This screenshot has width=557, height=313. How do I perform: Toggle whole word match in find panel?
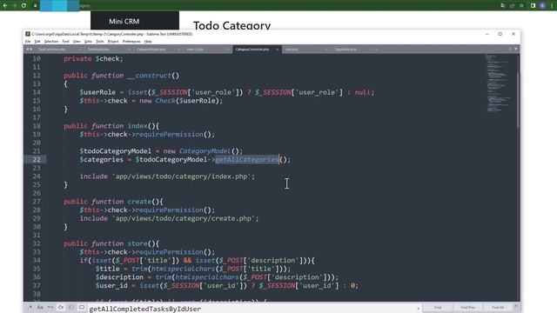click(x=50, y=307)
